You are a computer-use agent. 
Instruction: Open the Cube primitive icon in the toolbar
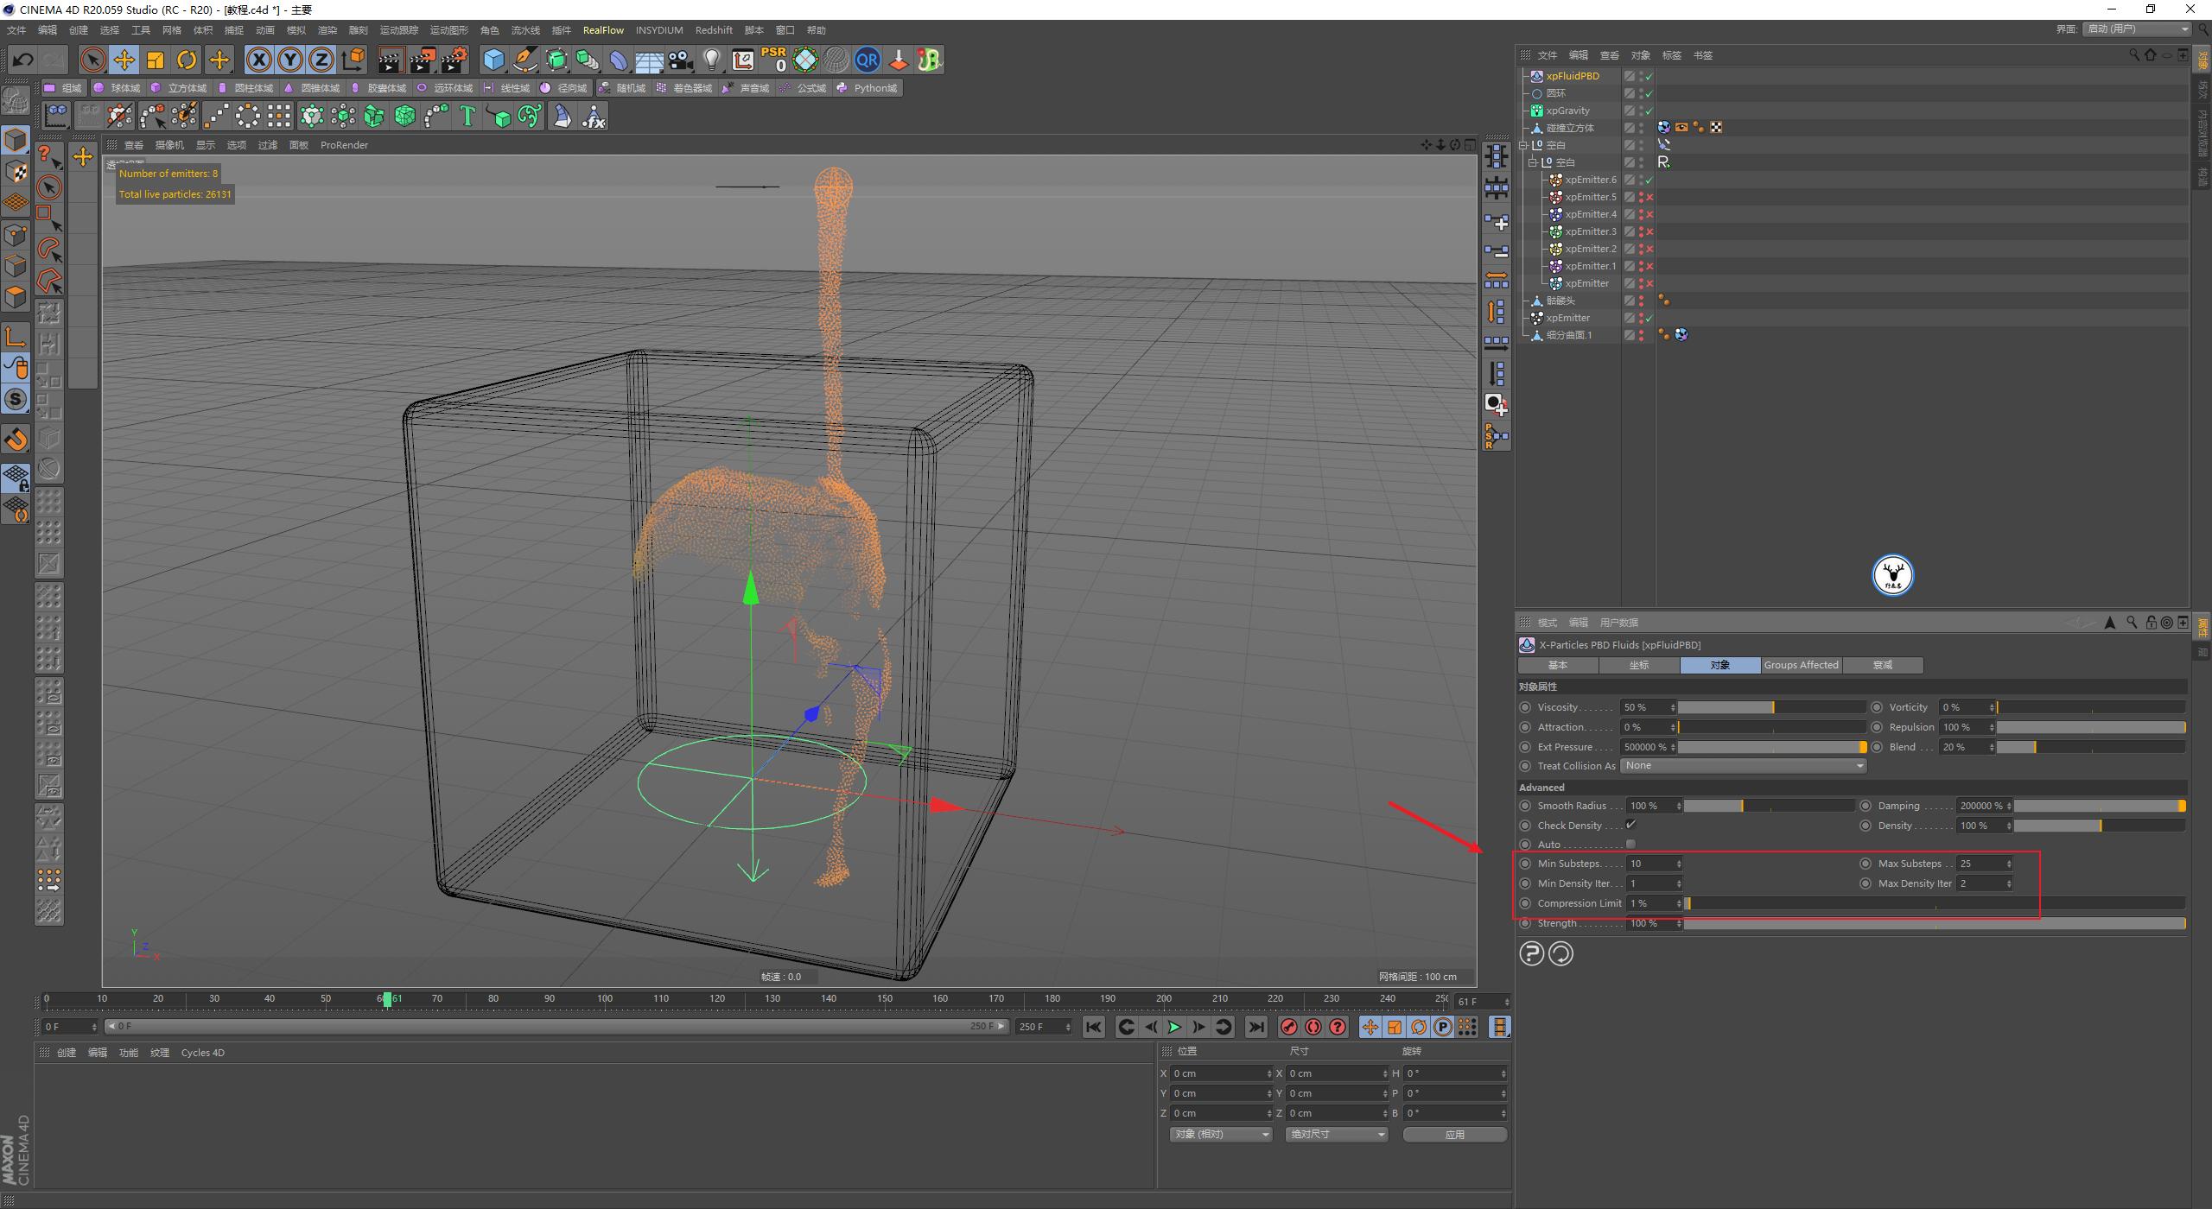tap(494, 60)
